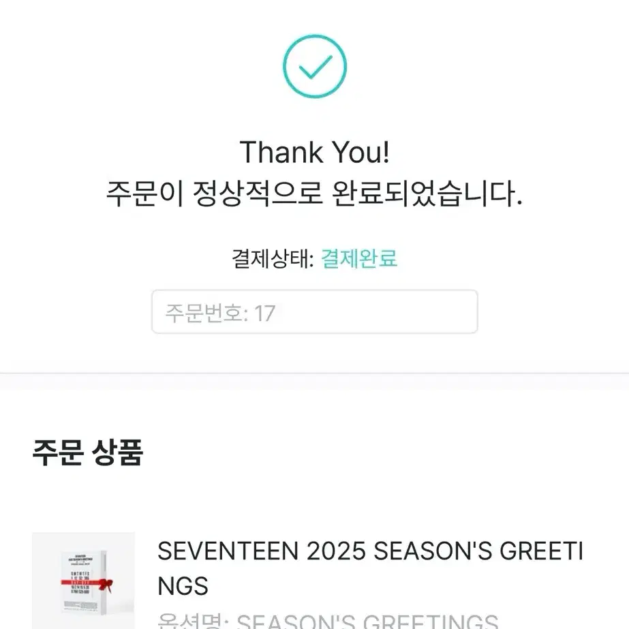The image size is (629, 629).
Task: Open the teal "결제완료" payment status
Action: coord(359,258)
